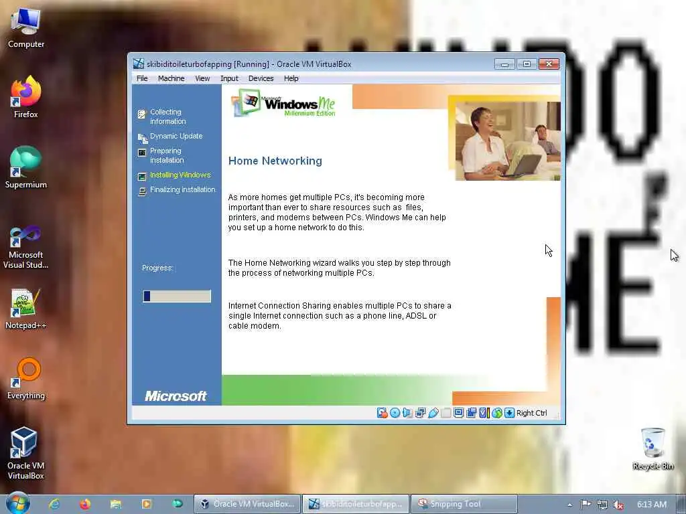
Task: Switch to the skibiditoileturbofapp taskbar button
Action: [356, 504]
